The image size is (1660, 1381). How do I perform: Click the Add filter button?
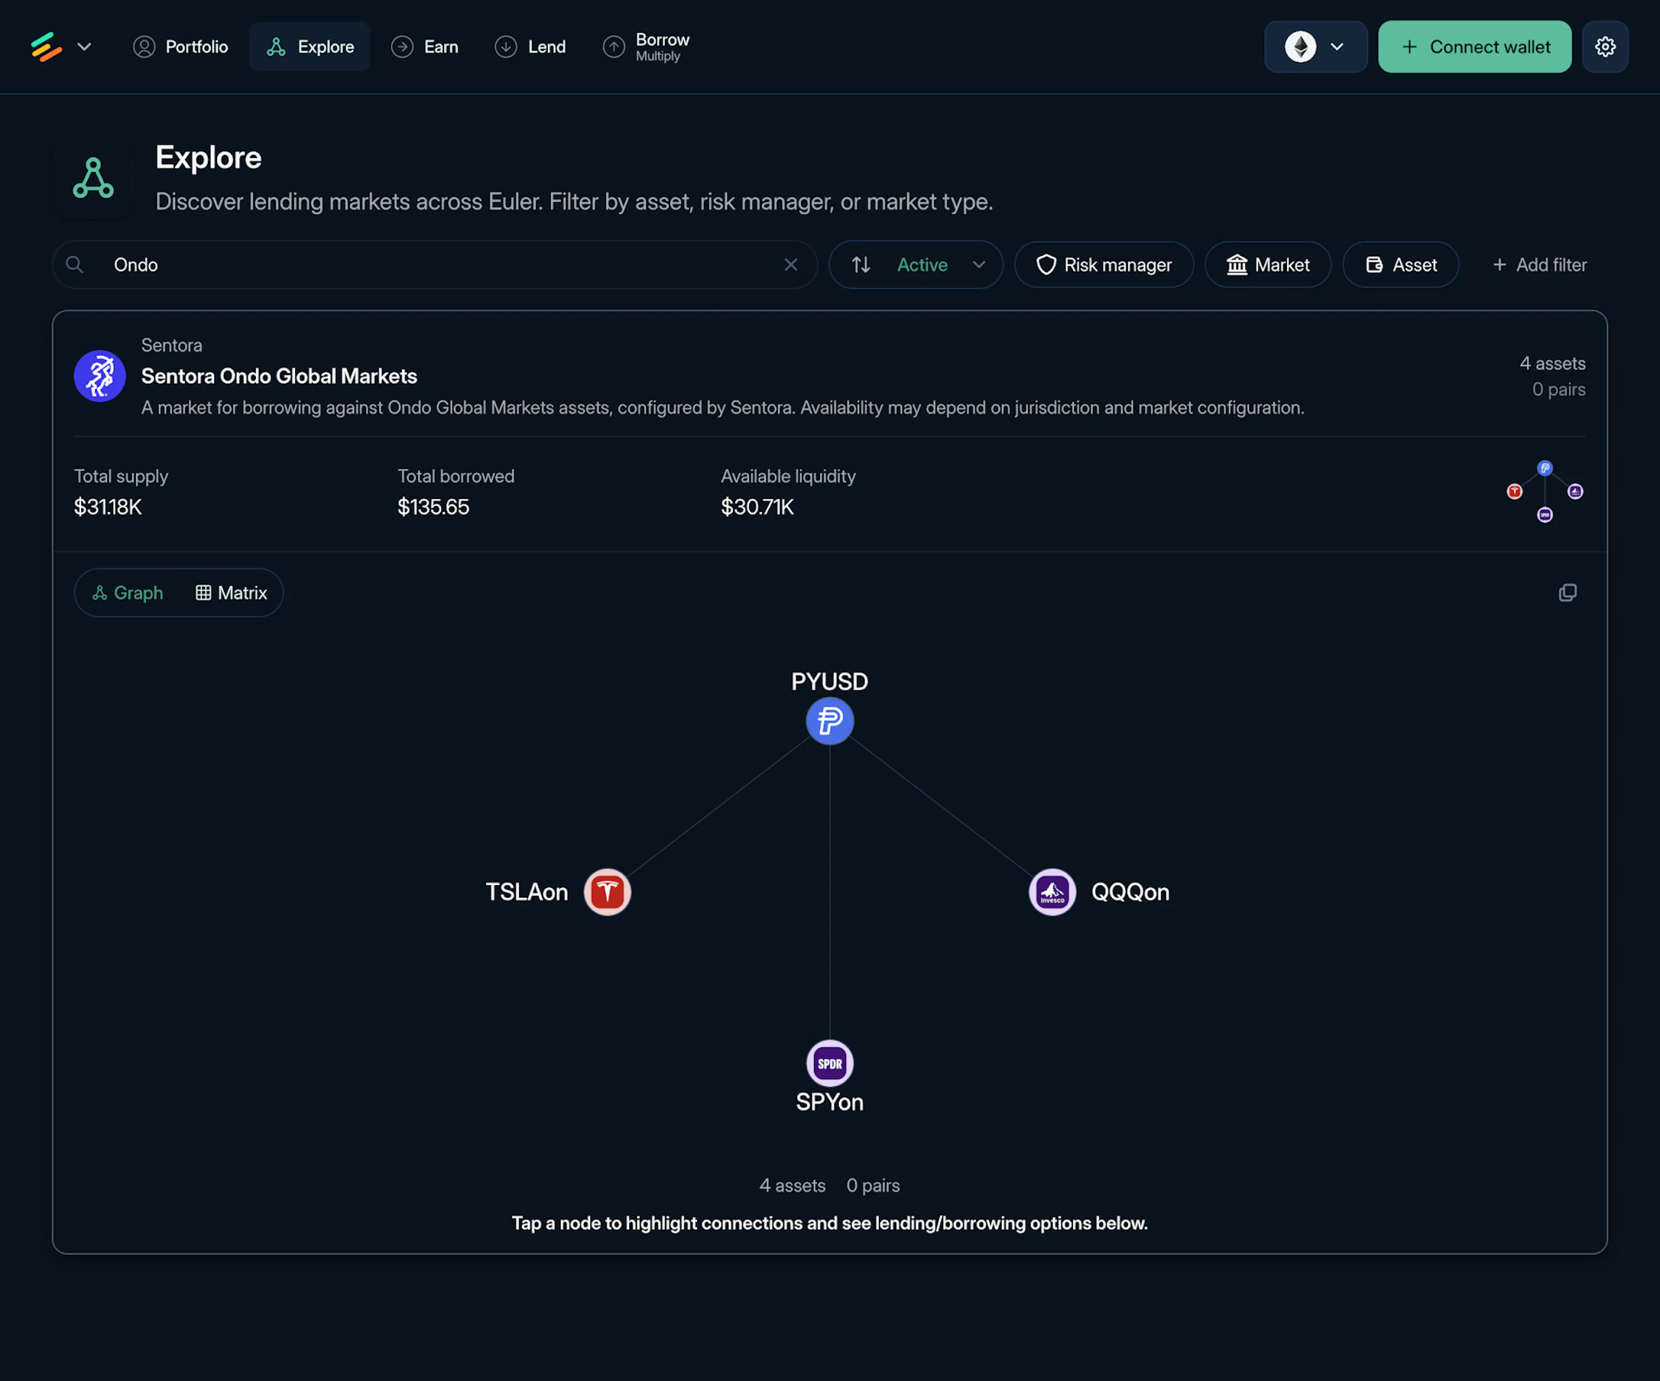(x=1539, y=265)
